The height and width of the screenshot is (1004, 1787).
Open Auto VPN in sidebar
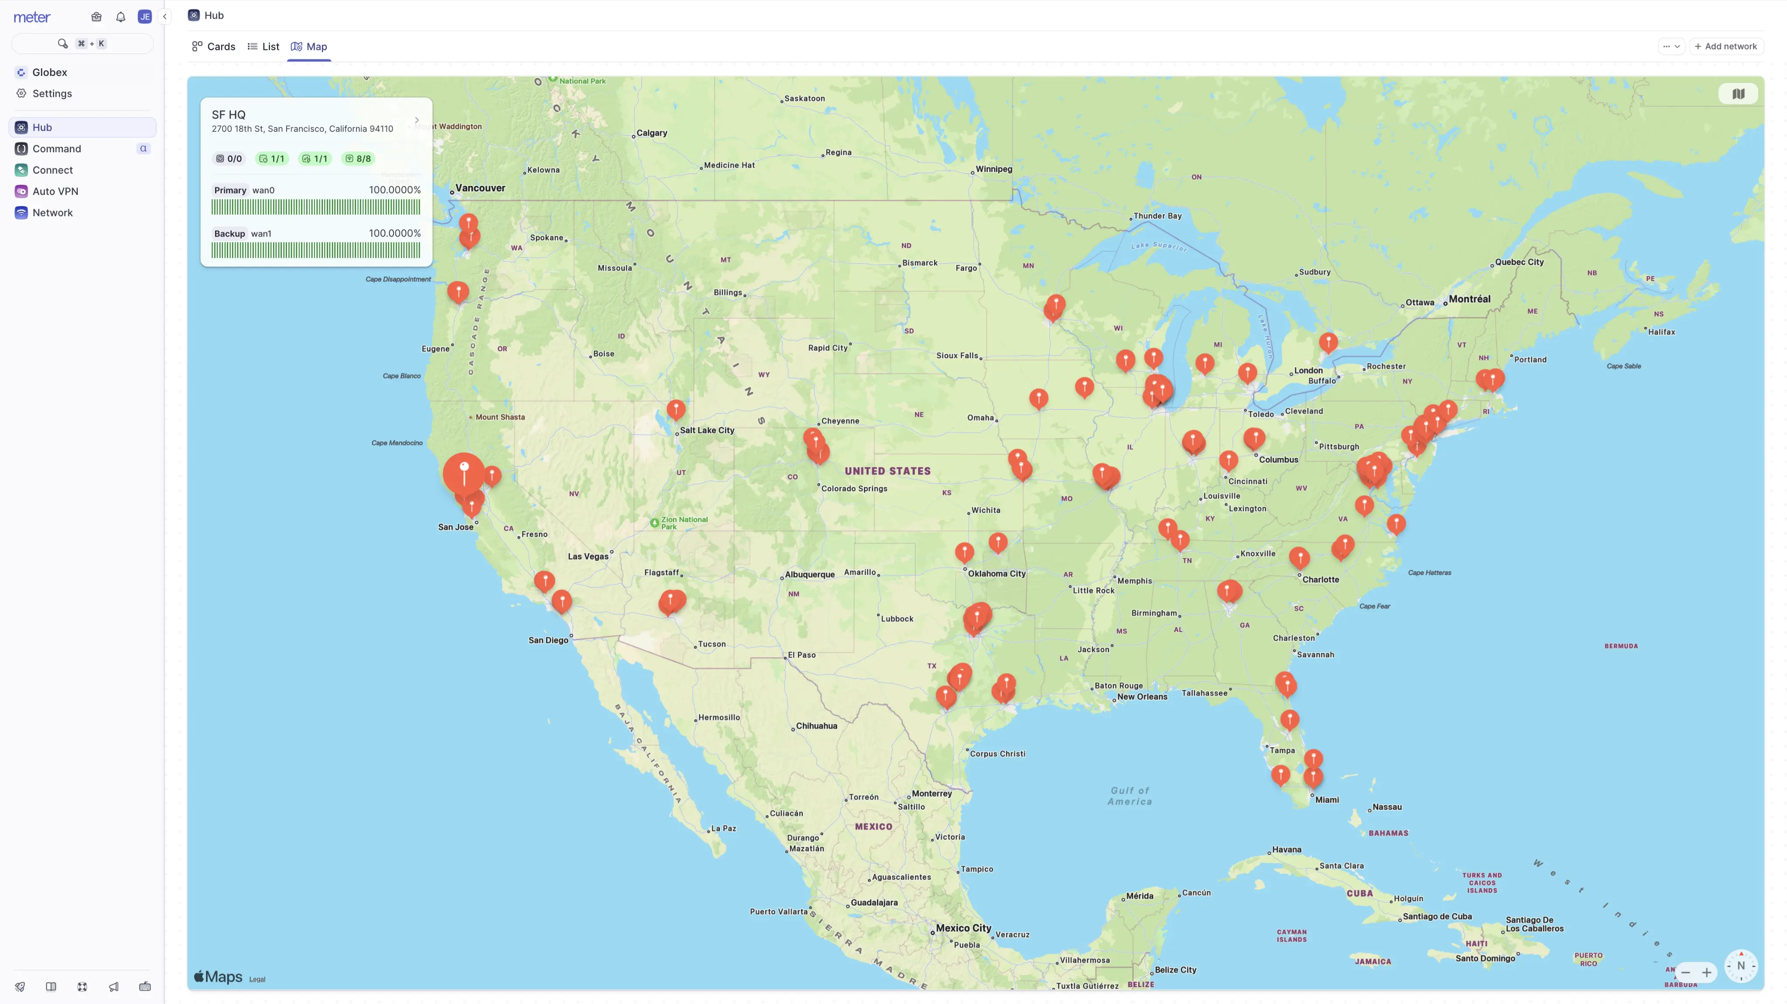(x=55, y=191)
